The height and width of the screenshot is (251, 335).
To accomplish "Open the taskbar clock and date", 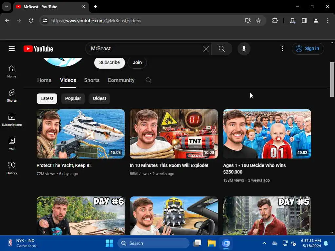I will click(311, 243).
